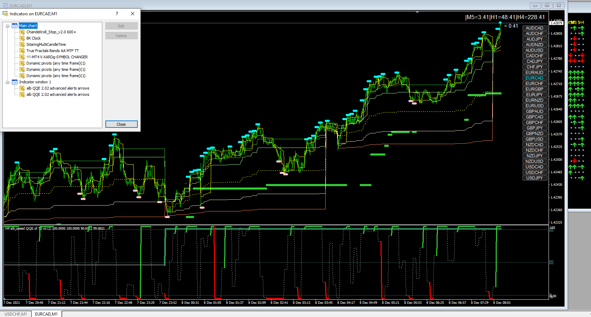Click True Fractals Bands AA MTF icon
Screen dimensions: 591x317
pyautogui.click(x=22, y=51)
